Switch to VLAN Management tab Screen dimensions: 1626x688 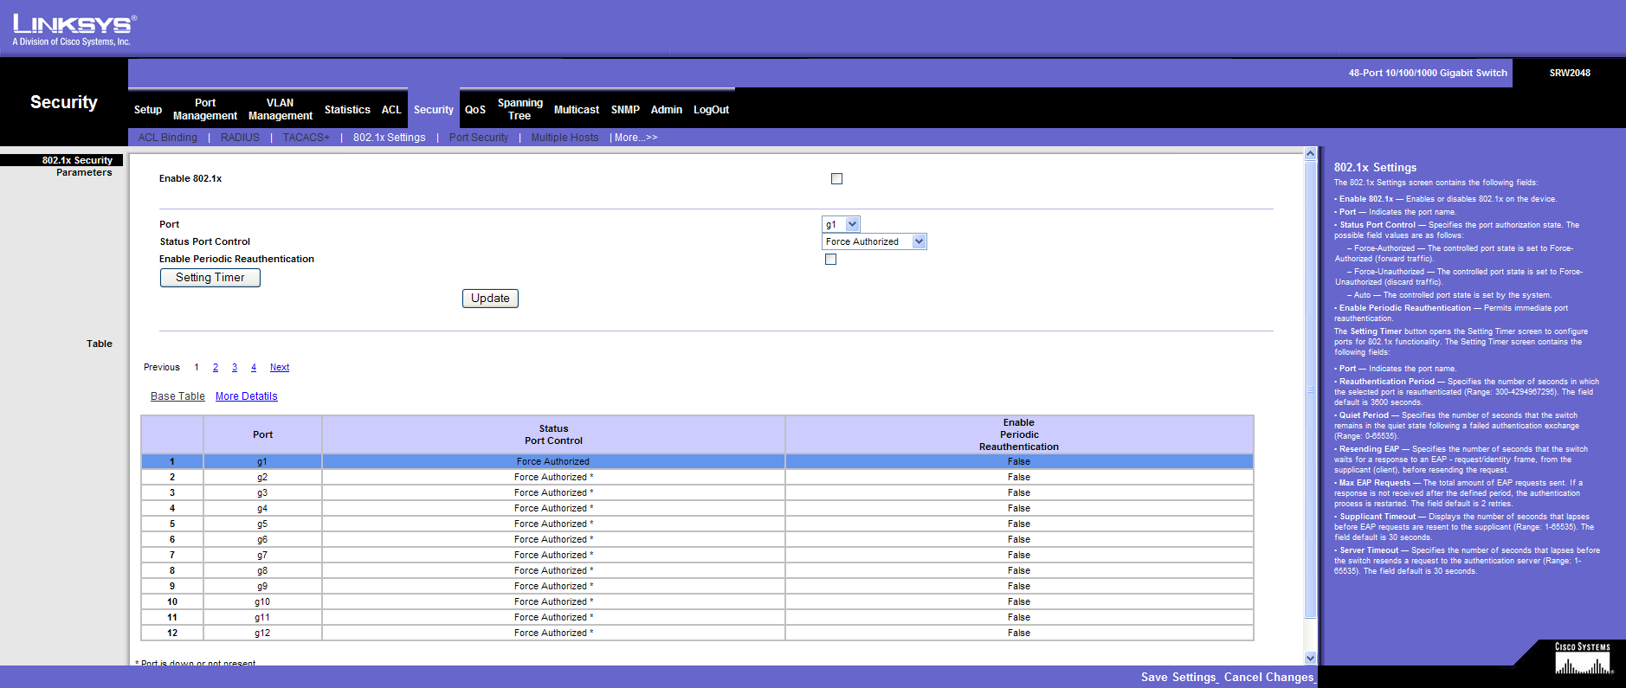(x=280, y=109)
